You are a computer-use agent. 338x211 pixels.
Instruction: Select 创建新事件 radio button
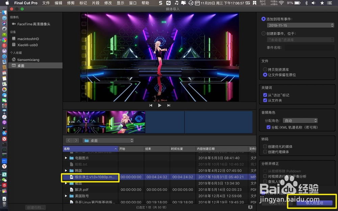click(263, 33)
